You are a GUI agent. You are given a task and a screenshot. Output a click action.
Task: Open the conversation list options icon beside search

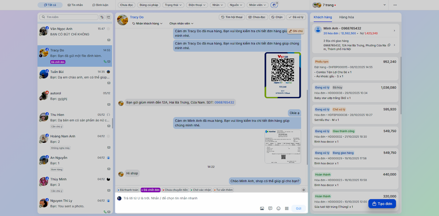[x=108, y=17]
